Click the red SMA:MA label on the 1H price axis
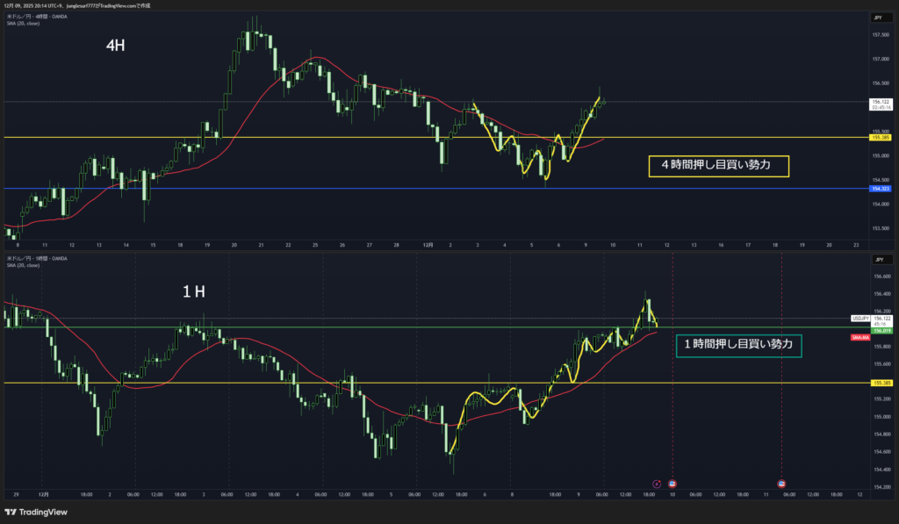 [860, 337]
